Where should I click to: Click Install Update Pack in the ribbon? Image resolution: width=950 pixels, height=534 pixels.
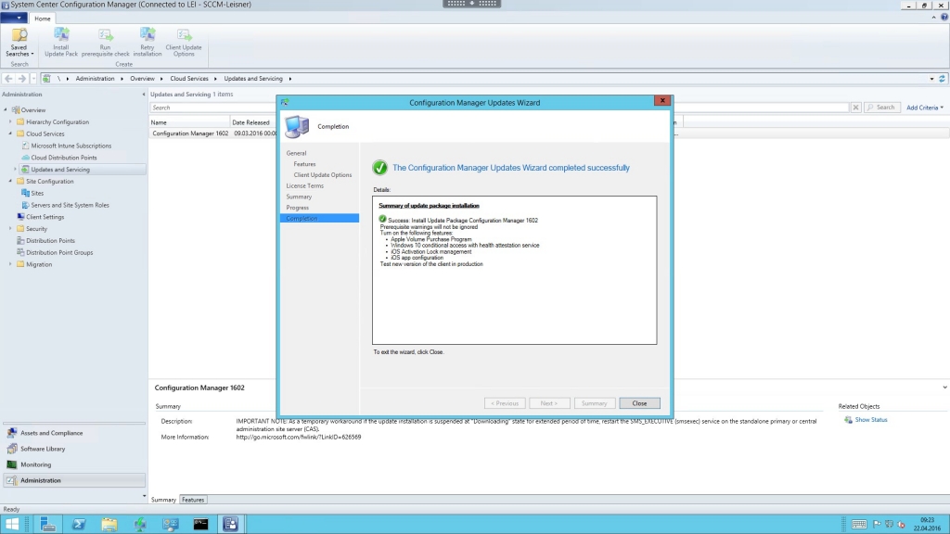(61, 41)
